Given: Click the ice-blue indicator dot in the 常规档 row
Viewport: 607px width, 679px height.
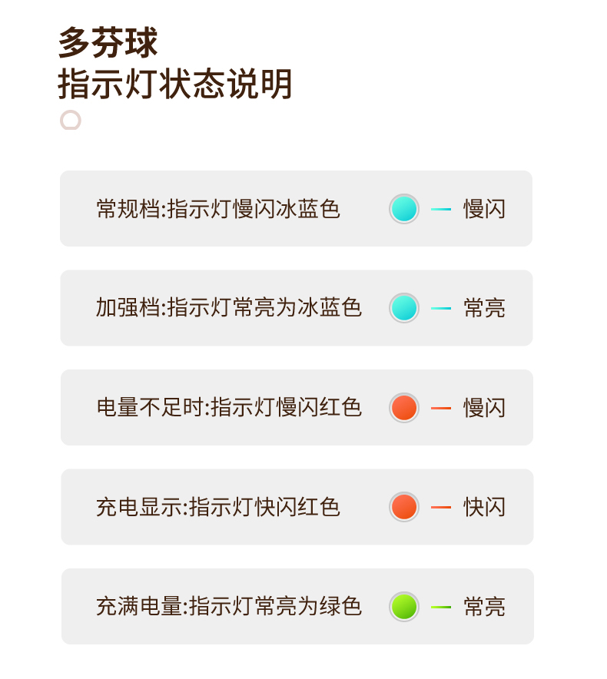Looking at the screenshot, I should (404, 209).
